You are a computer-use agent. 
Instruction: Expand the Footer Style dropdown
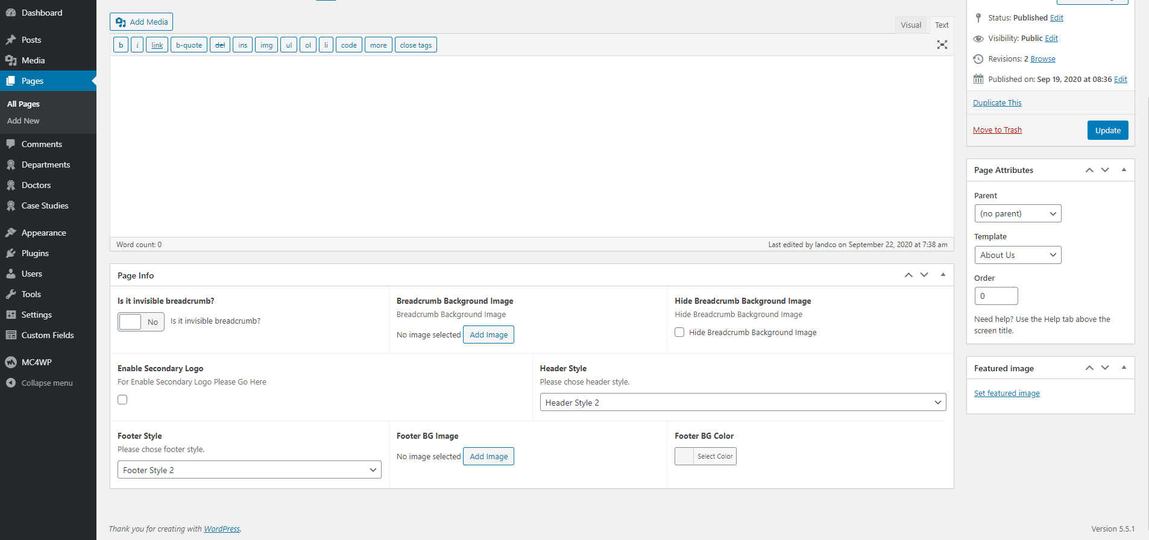tap(249, 469)
